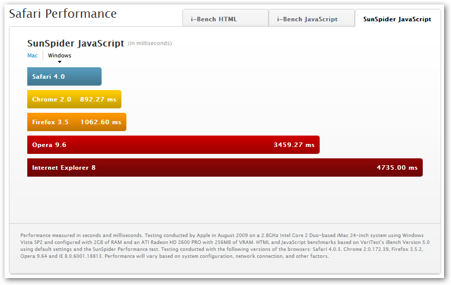Click the Internet Explorer 8 bar
This screenshot has width=451, height=285.
tap(225, 168)
